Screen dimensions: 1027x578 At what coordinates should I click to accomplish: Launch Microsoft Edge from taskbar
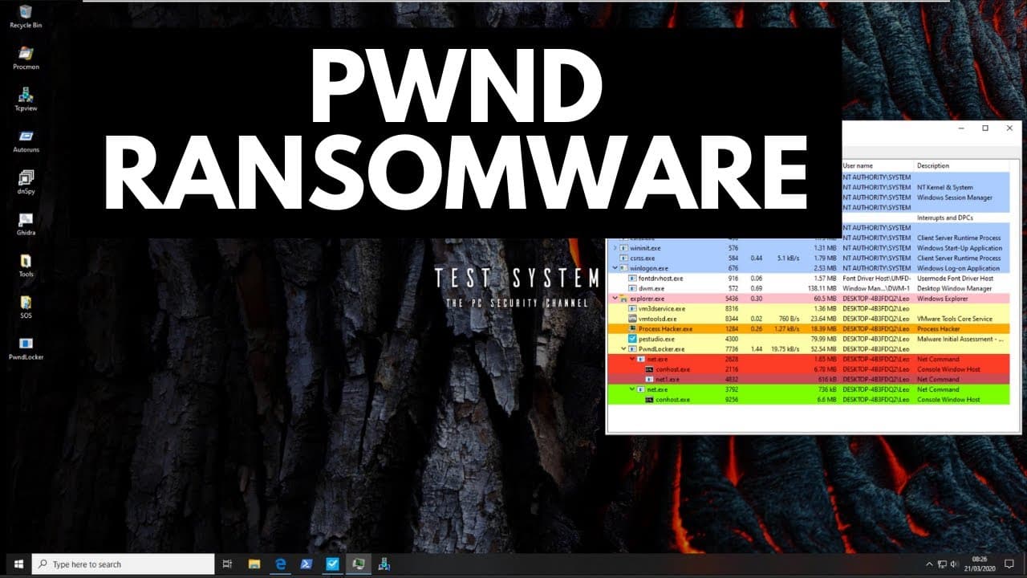tap(281, 564)
